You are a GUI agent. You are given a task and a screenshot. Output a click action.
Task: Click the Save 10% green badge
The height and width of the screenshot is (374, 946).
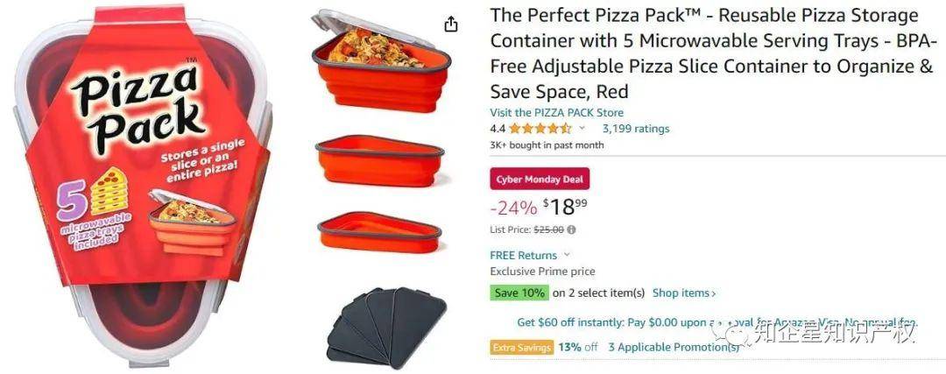point(519,293)
